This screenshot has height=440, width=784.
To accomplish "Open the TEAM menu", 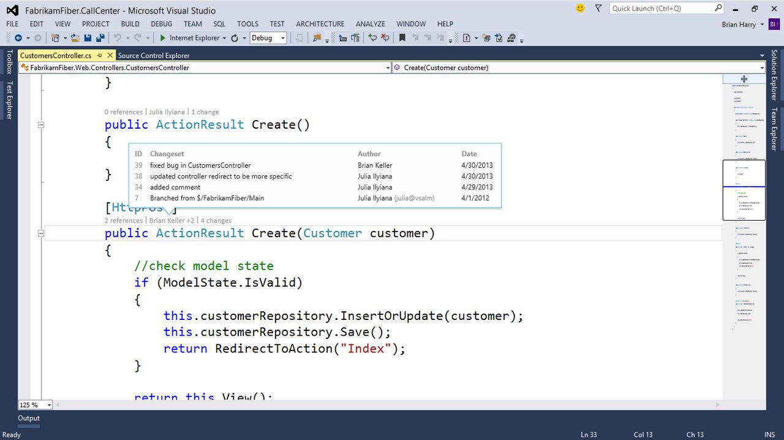I will coord(193,24).
